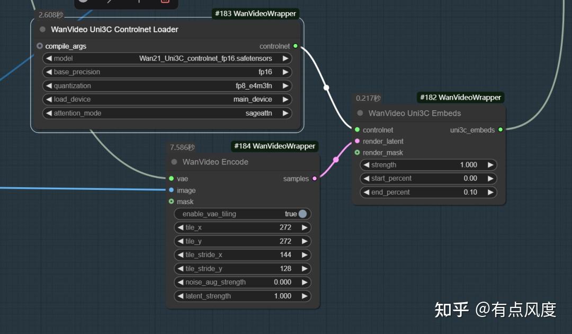This screenshot has height=334, width=572.
Task: Collapse the WanVideo Uni3C Controlnet Loader node
Action: (42, 29)
